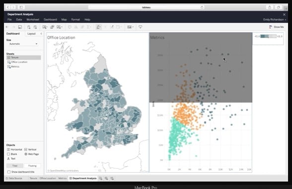The image size is (292, 189).
Task: Click the undo back arrow in toolbar
Action: pos(7,27)
